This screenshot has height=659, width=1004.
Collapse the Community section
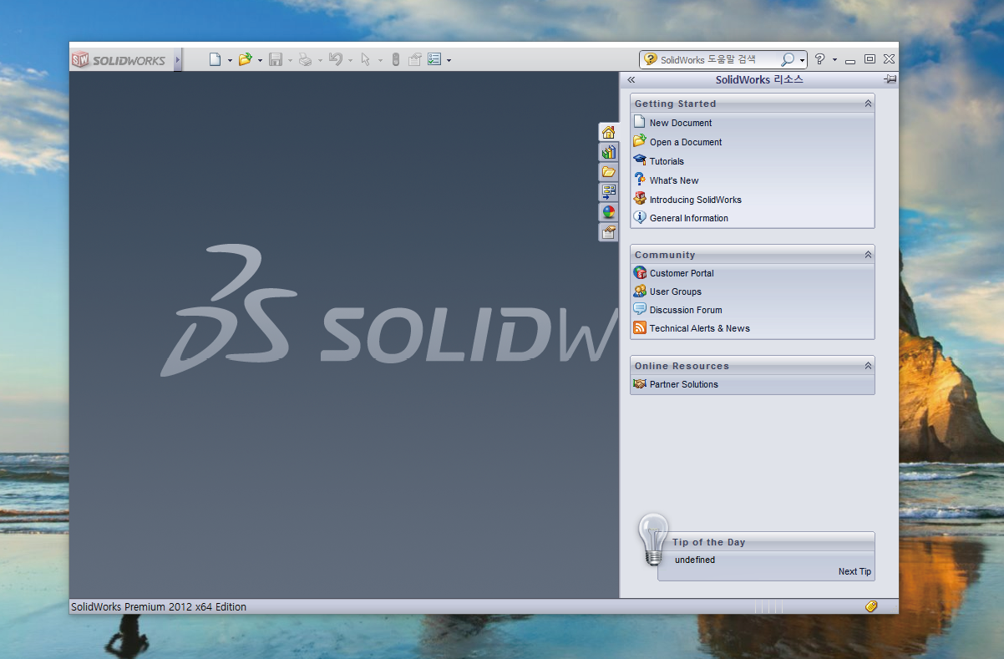coord(868,255)
